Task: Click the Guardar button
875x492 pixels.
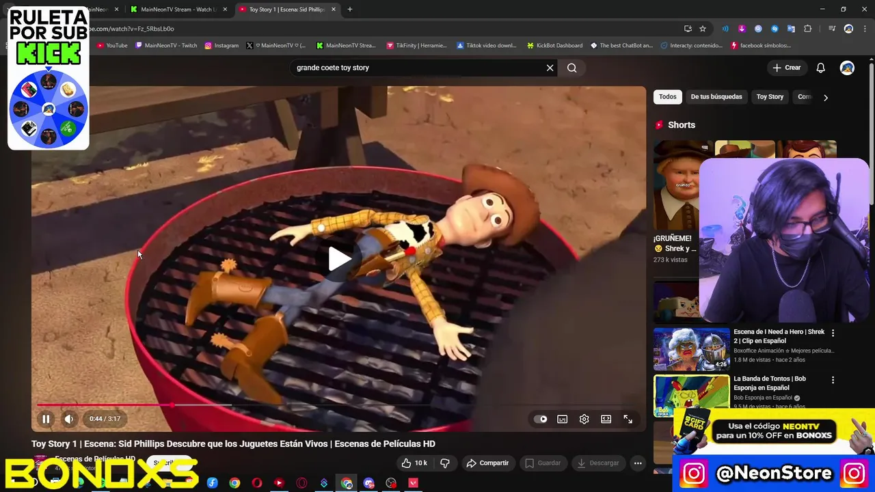Action: click(543, 463)
